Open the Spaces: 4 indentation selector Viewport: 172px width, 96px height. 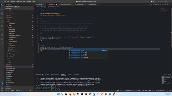(x=135, y=91)
